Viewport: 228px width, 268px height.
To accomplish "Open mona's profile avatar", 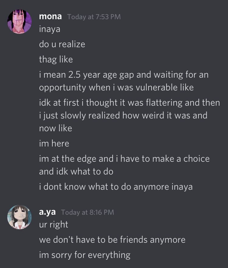I will pyautogui.click(x=19, y=22).
